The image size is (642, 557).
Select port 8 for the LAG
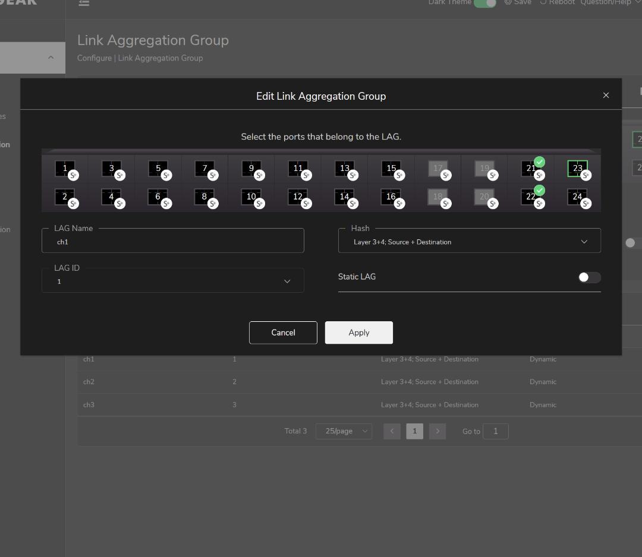[x=204, y=197]
